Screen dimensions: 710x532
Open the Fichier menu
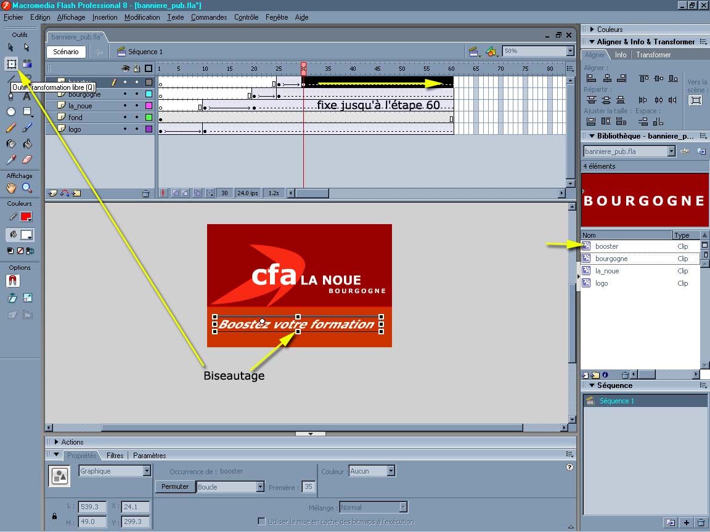(13, 17)
